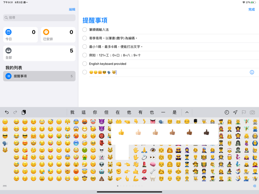This screenshot has width=259, height=194.
Task: Select recent sunglasses face emoji
Action: 5,136
